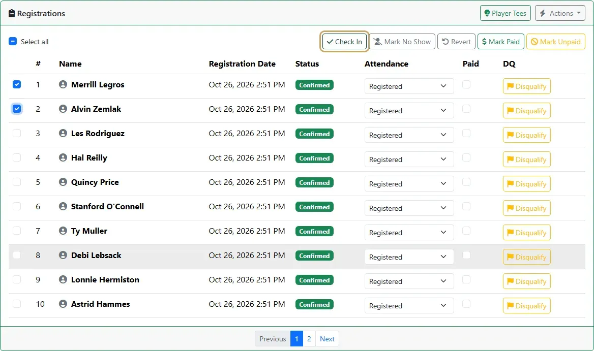594x351 pixels.
Task: Open Attendance dropdown for Les Rodriguez
Action: [409, 135]
